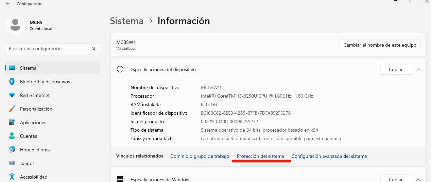Click Sistema in the breadcrumb header
431x182 pixels.
pos(127,21)
